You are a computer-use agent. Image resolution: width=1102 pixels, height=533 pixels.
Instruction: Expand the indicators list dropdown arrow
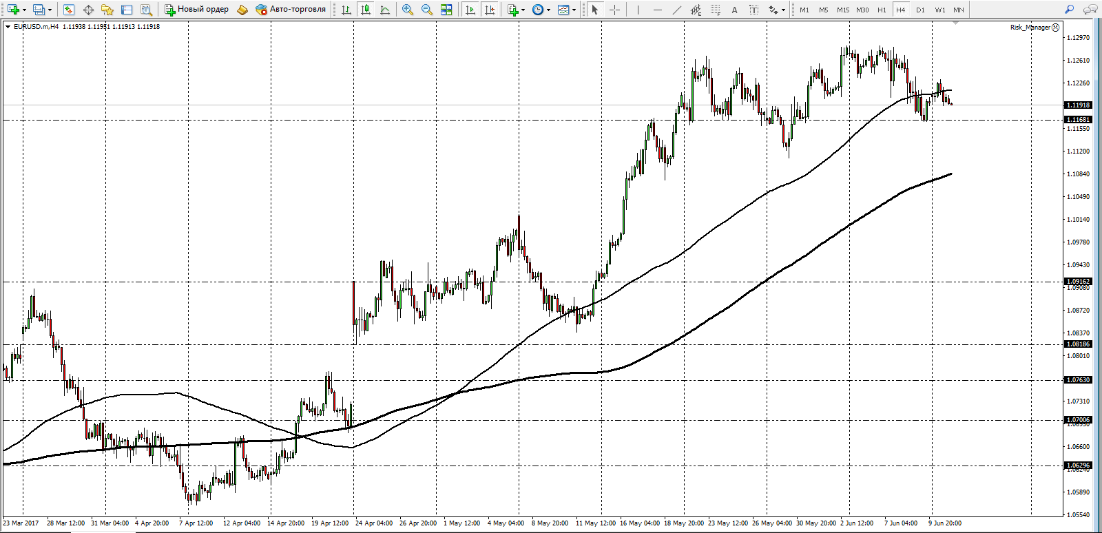[523, 10]
